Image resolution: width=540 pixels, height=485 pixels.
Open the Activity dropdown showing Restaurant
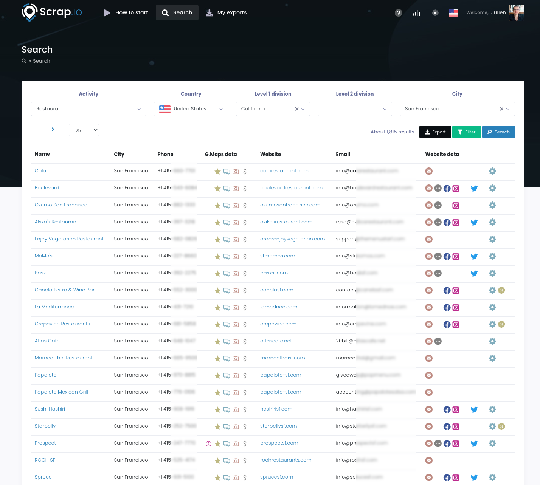88,109
